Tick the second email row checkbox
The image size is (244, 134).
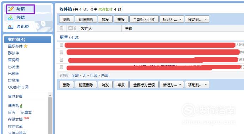click(61, 52)
